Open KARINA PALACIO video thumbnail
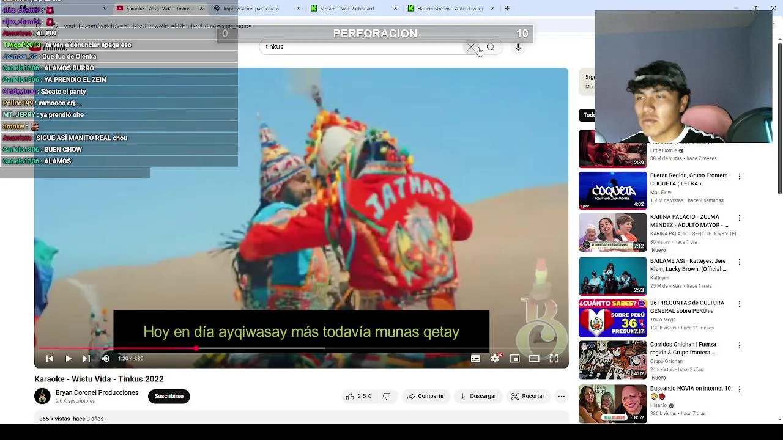 [612, 232]
